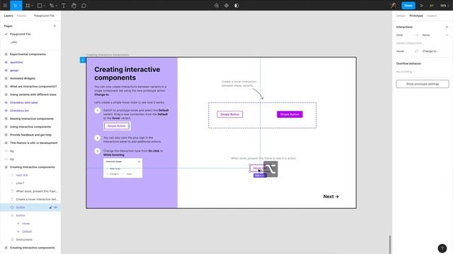
Task: Click the Reset instance icon in the top bar
Action: click(217, 6)
